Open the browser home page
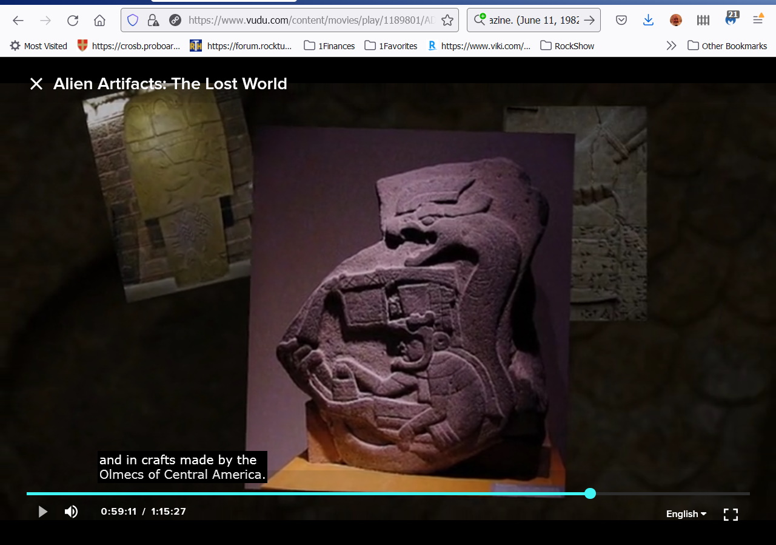Viewport: 776px width, 545px height. [100, 20]
